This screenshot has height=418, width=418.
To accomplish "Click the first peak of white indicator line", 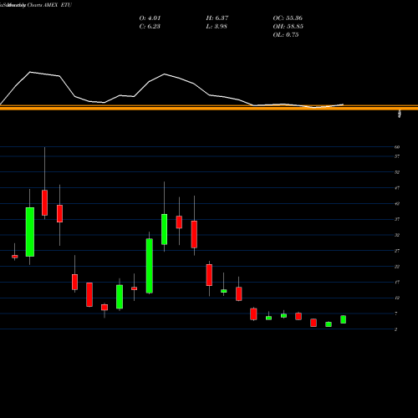I will (x=30, y=72).
